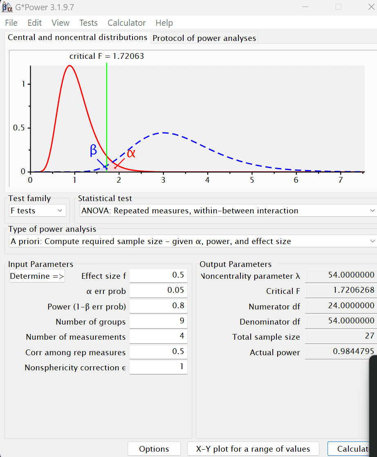377x457 pixels.
Task: Click the Number of groups field
Action: tap(158, 321)
